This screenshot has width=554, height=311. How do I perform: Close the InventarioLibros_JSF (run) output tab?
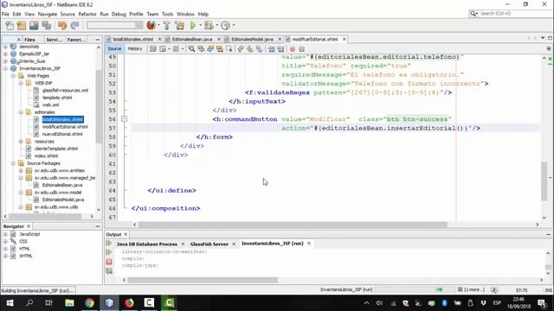309,244
